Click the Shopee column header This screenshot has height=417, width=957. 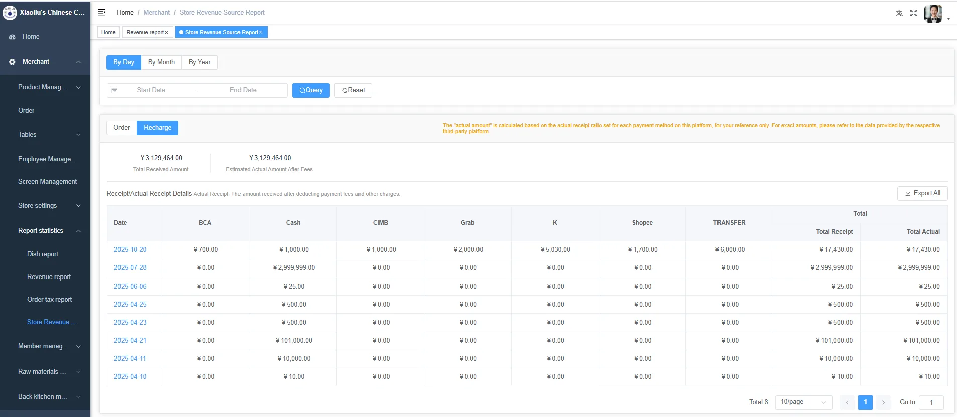pyautogui.click(x=642, y=223)
